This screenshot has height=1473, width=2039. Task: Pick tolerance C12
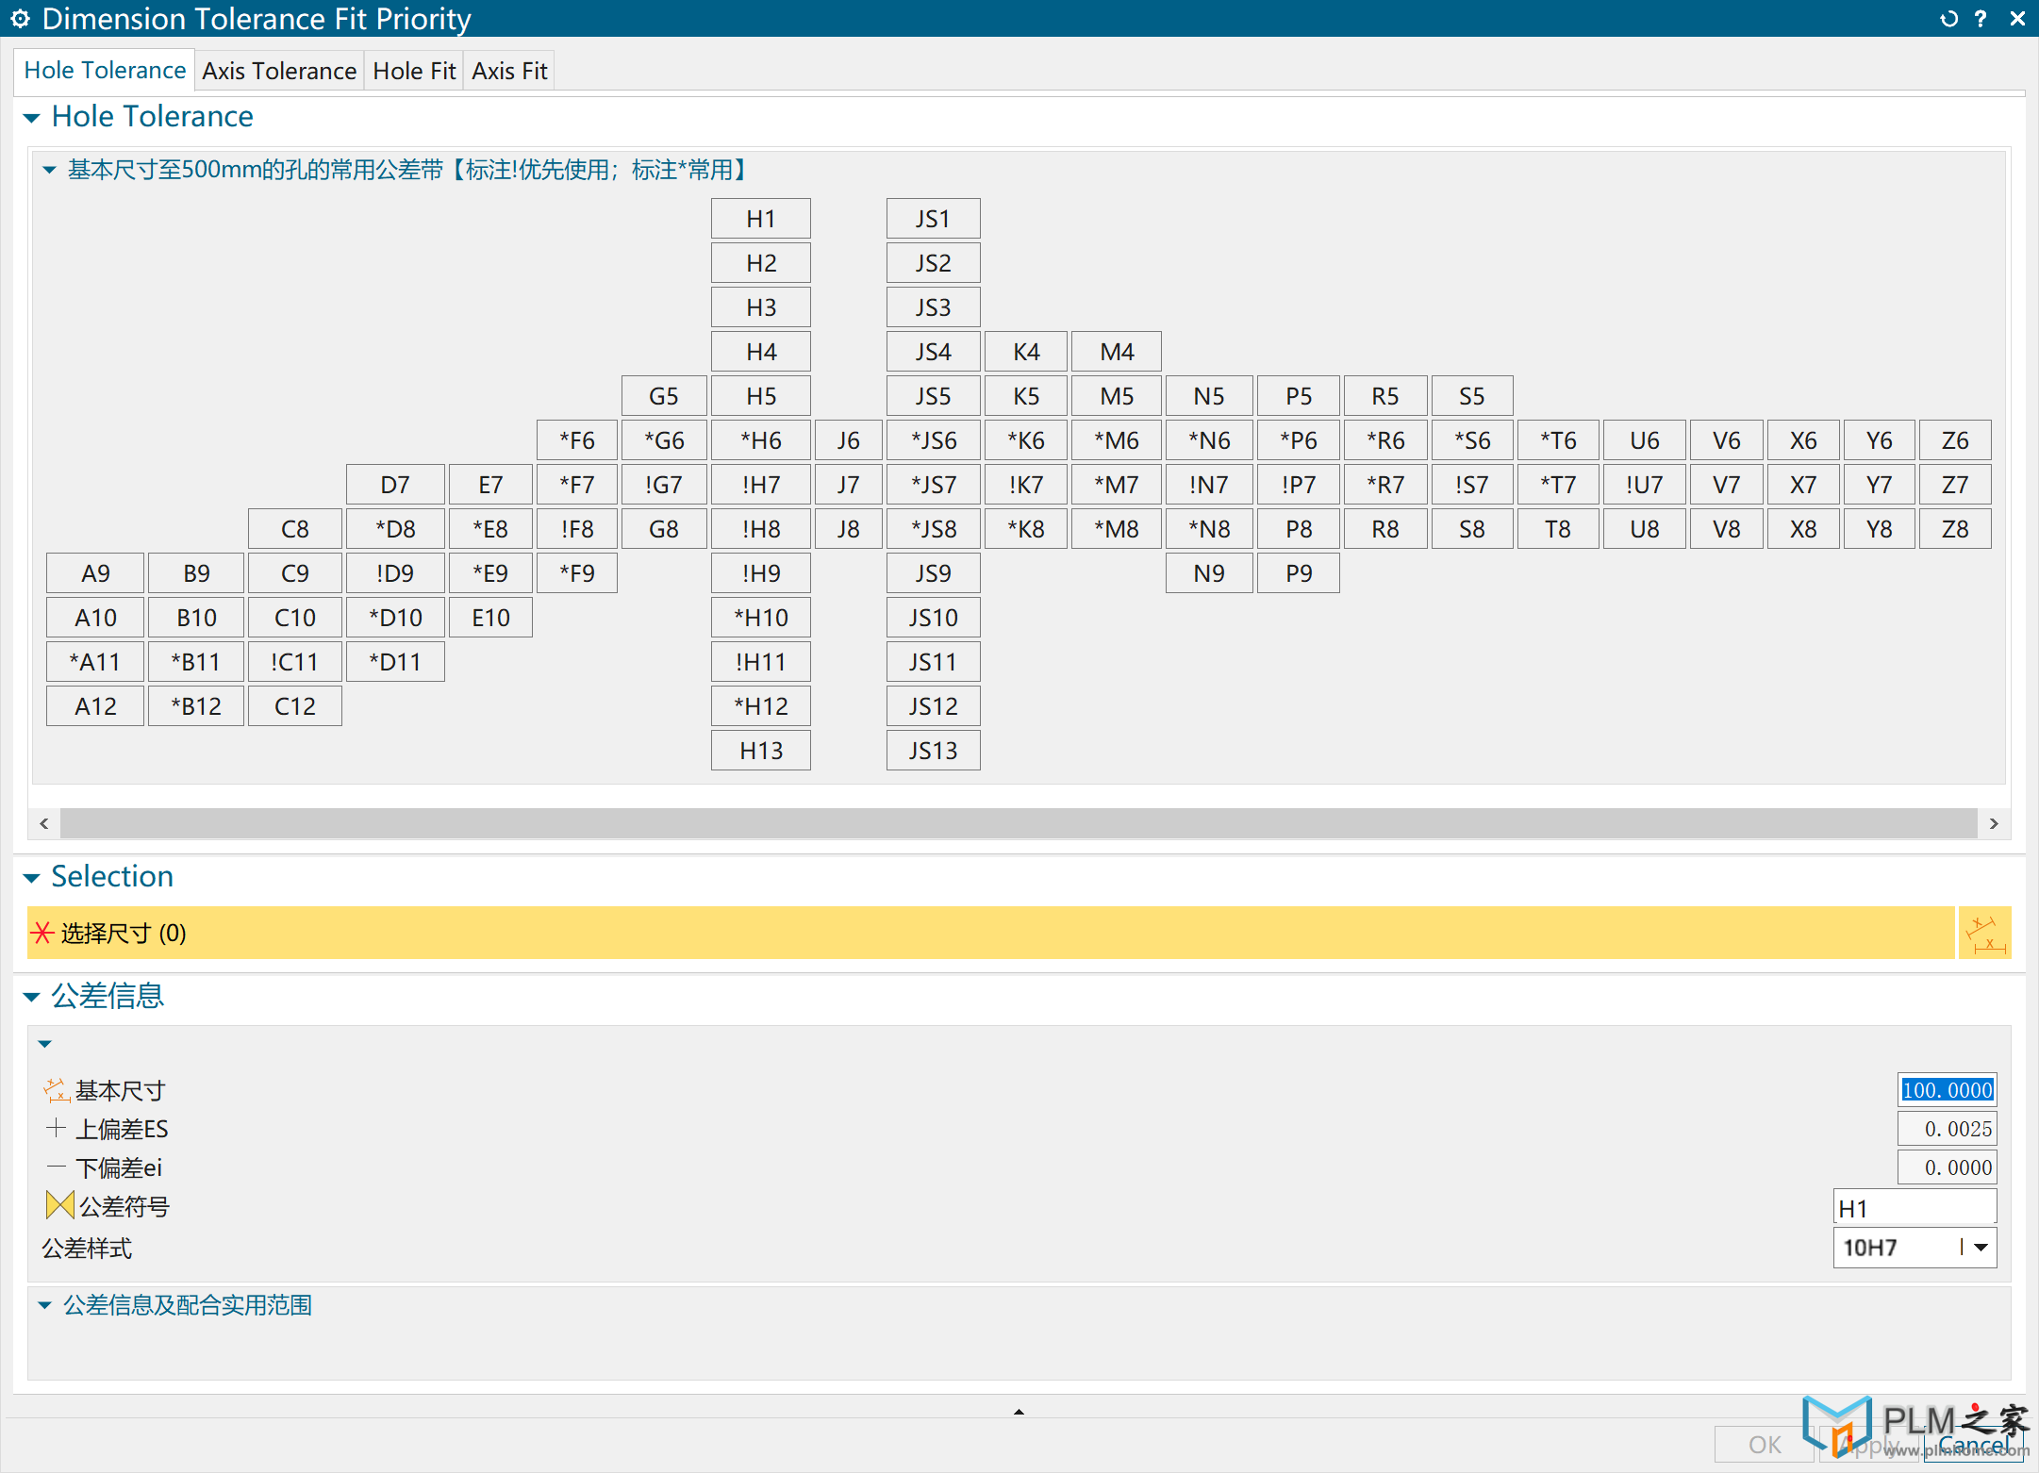click(294, 706)
